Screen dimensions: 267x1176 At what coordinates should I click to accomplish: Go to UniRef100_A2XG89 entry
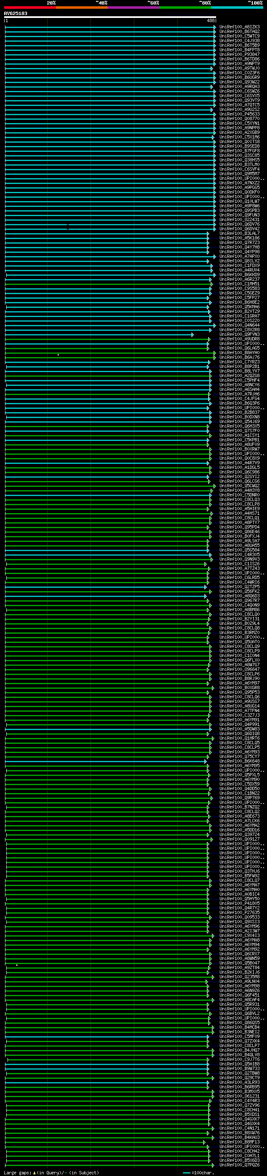click(x=239, y=132)
